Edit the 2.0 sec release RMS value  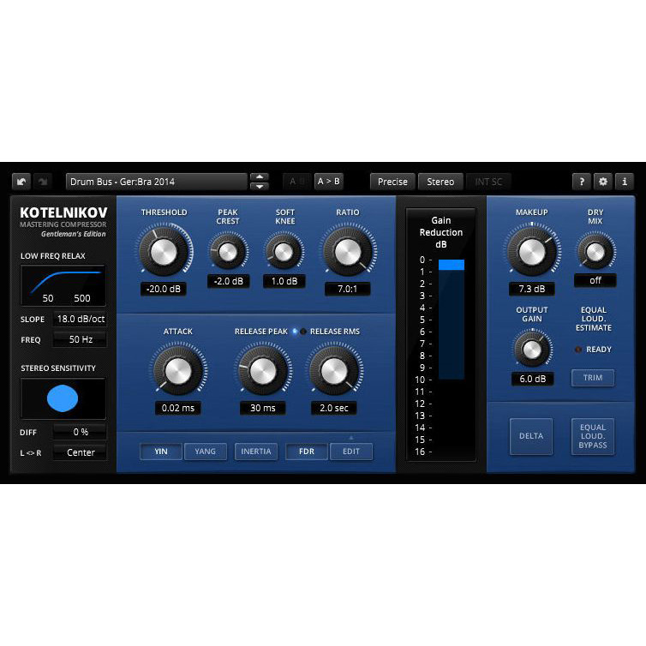click(334, 409)
